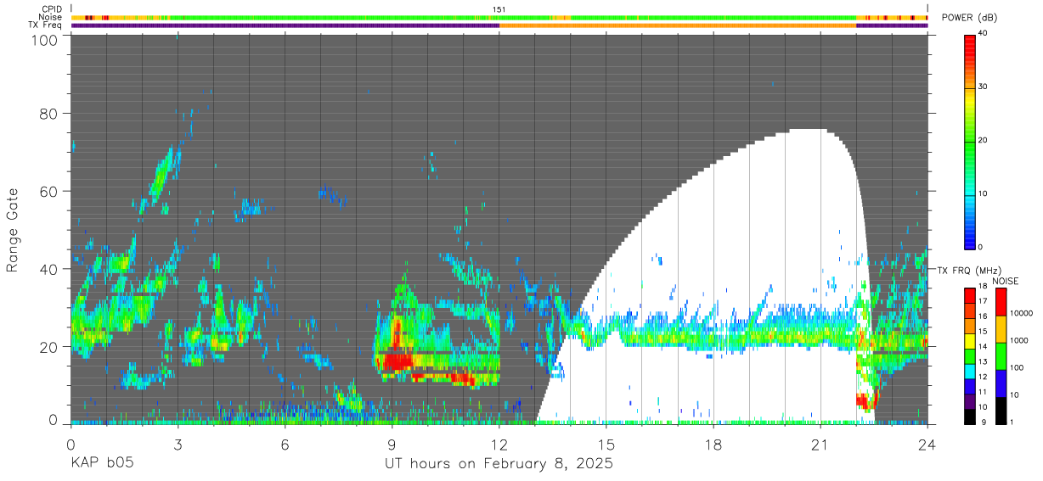Image resolution: width=1043 pixels, height=481 pixels.
Task: Click the 15 tick on TX FRQ legend
Action: tap(982, 333)
